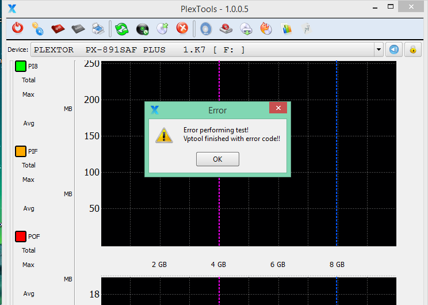Click the '6 GB' axis label
The width and height of the screenshot is (428, 305).
[x=278, y=265]
